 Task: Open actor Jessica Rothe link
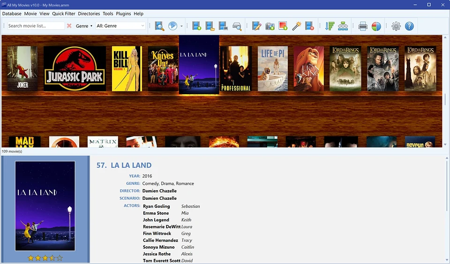click(x=157, y=254)
